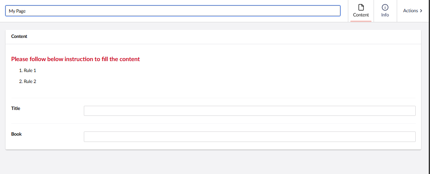The image size is (430, 174).
Task: Click the Content panel header
Action: (19, 37)
